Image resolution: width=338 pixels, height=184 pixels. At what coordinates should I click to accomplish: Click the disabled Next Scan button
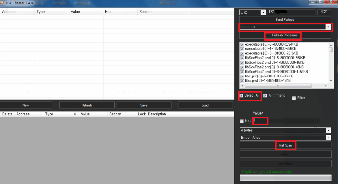(x=286, y=164)
